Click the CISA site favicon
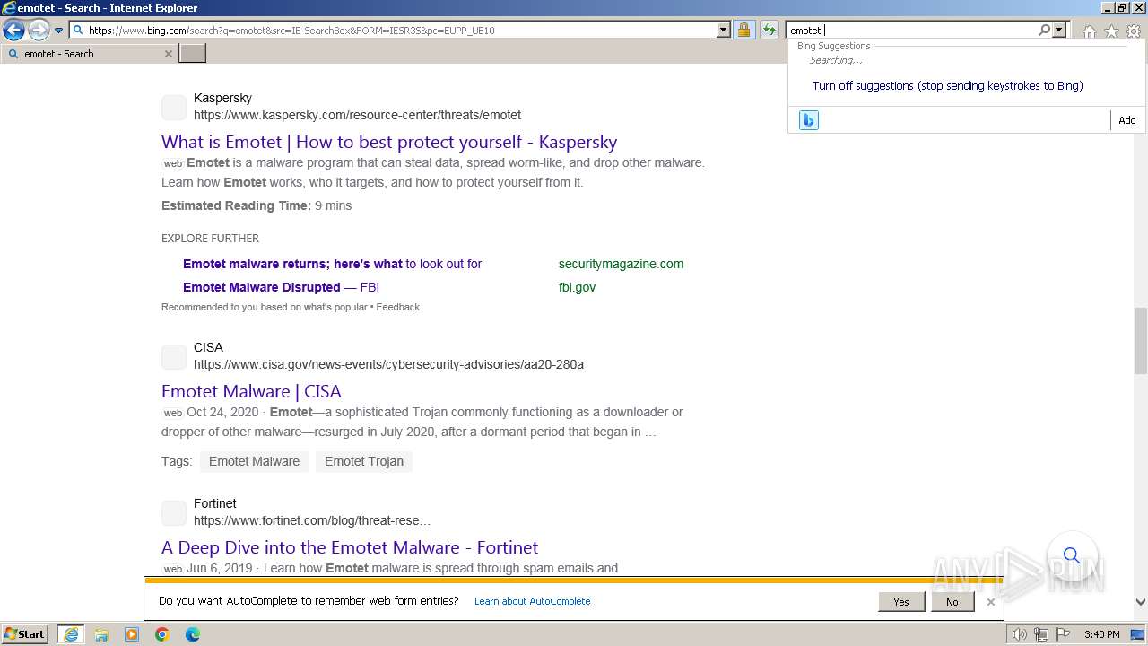This screenshot has height=646, width=1148. click(x=174, y=356)
